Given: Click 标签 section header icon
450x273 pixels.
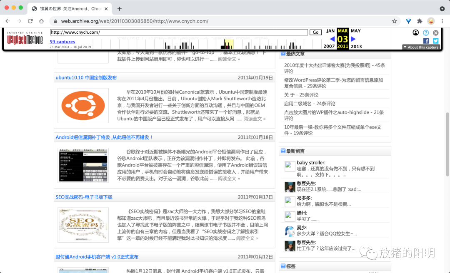Looking at the screenshot, I should click(283, 266).
